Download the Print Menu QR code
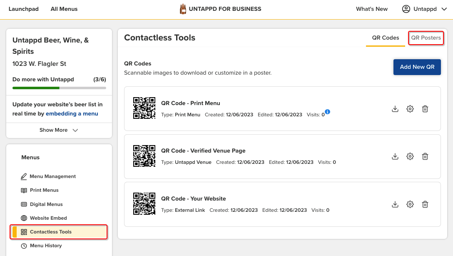Screen dimensions: 453x256 395,109
